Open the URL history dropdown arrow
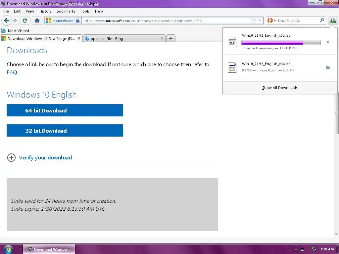This screenshot has width=339, height=254. coord(260,21)
